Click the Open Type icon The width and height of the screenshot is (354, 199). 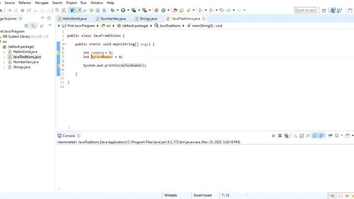tap(175, 10)
